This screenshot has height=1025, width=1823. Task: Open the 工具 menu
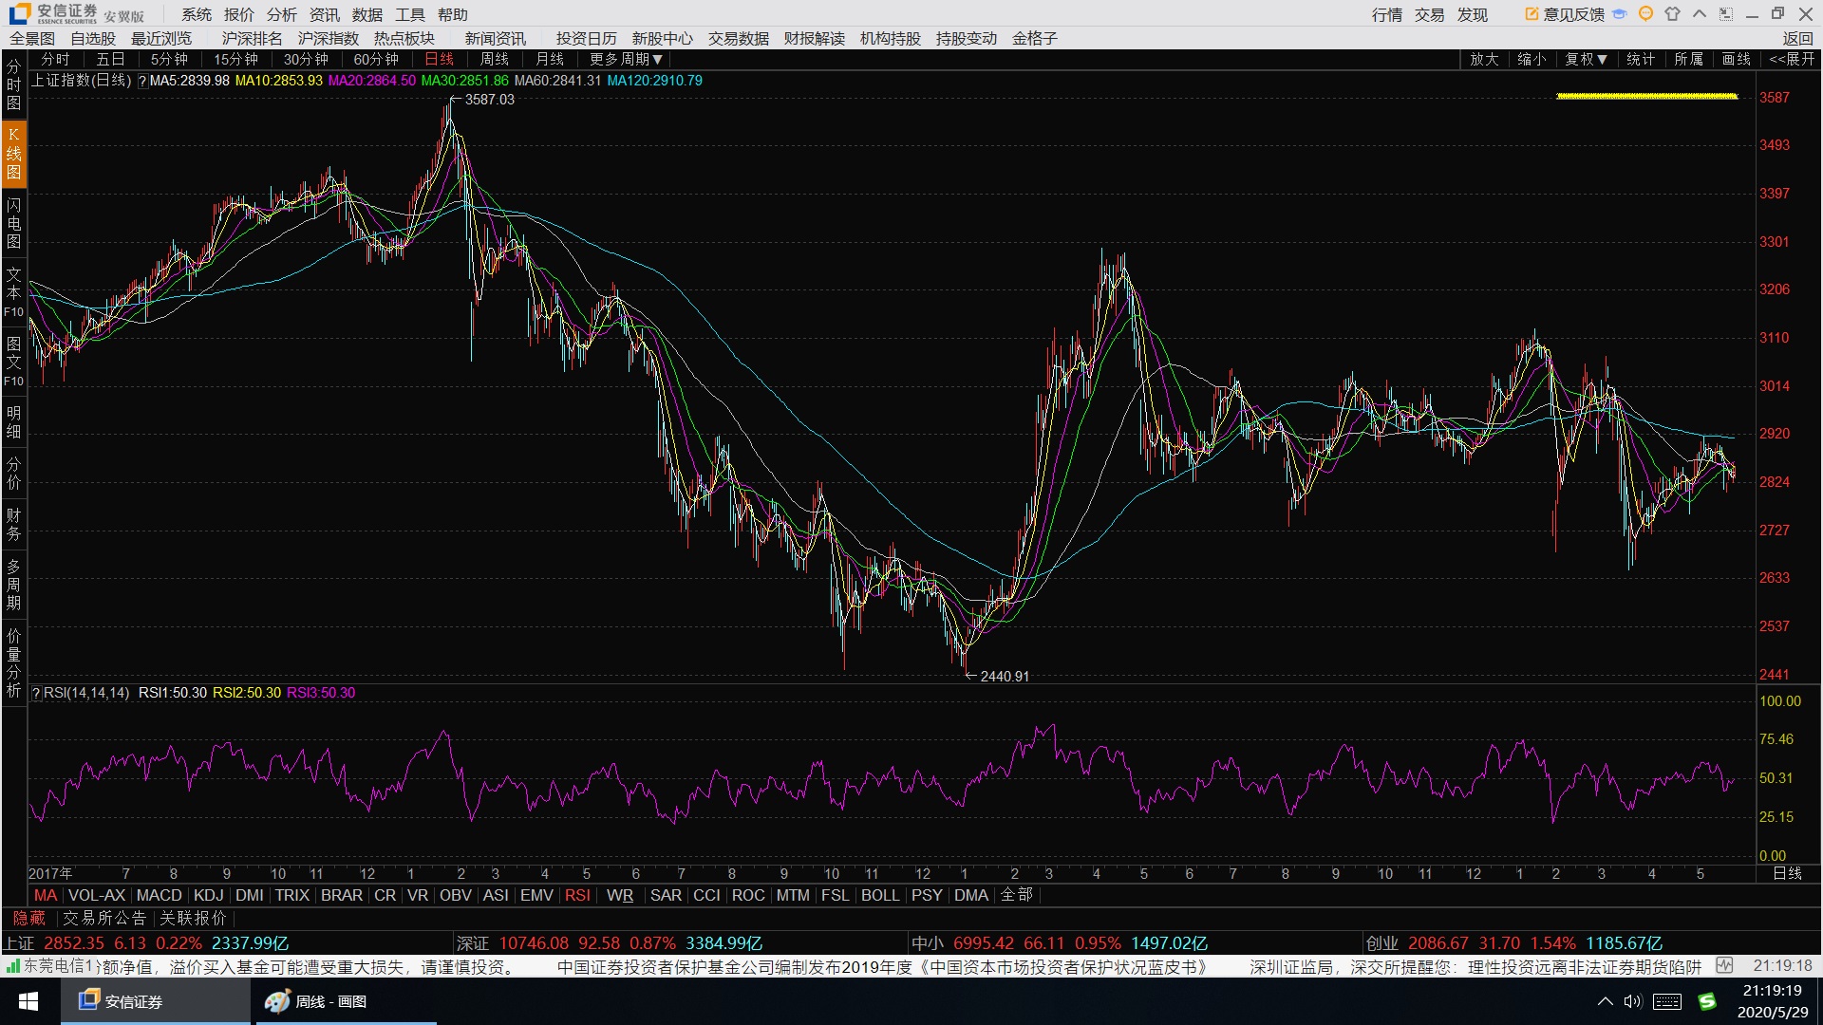tap(410, 14)
